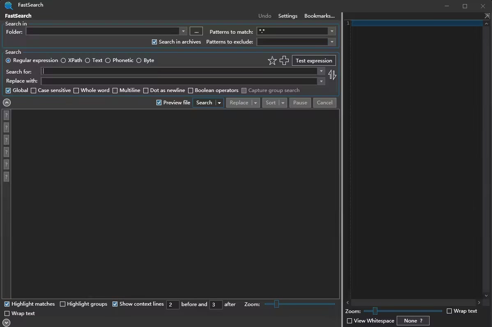Open the Patterns to match dropdown
The height and width of the screenshot is (327, 492).
pyautogui.click(x=331, y=31)
